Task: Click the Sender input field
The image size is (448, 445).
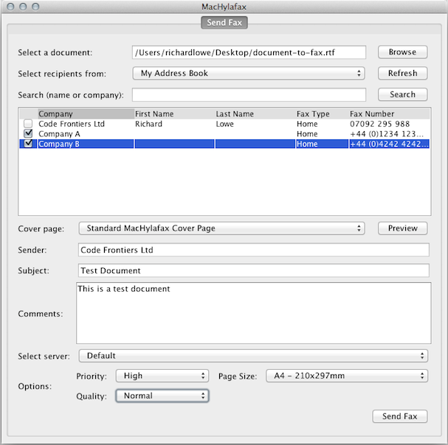Action: tap(253, 250)
